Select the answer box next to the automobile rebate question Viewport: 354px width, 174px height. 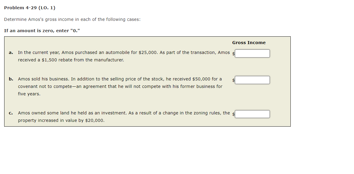point(252,53)
